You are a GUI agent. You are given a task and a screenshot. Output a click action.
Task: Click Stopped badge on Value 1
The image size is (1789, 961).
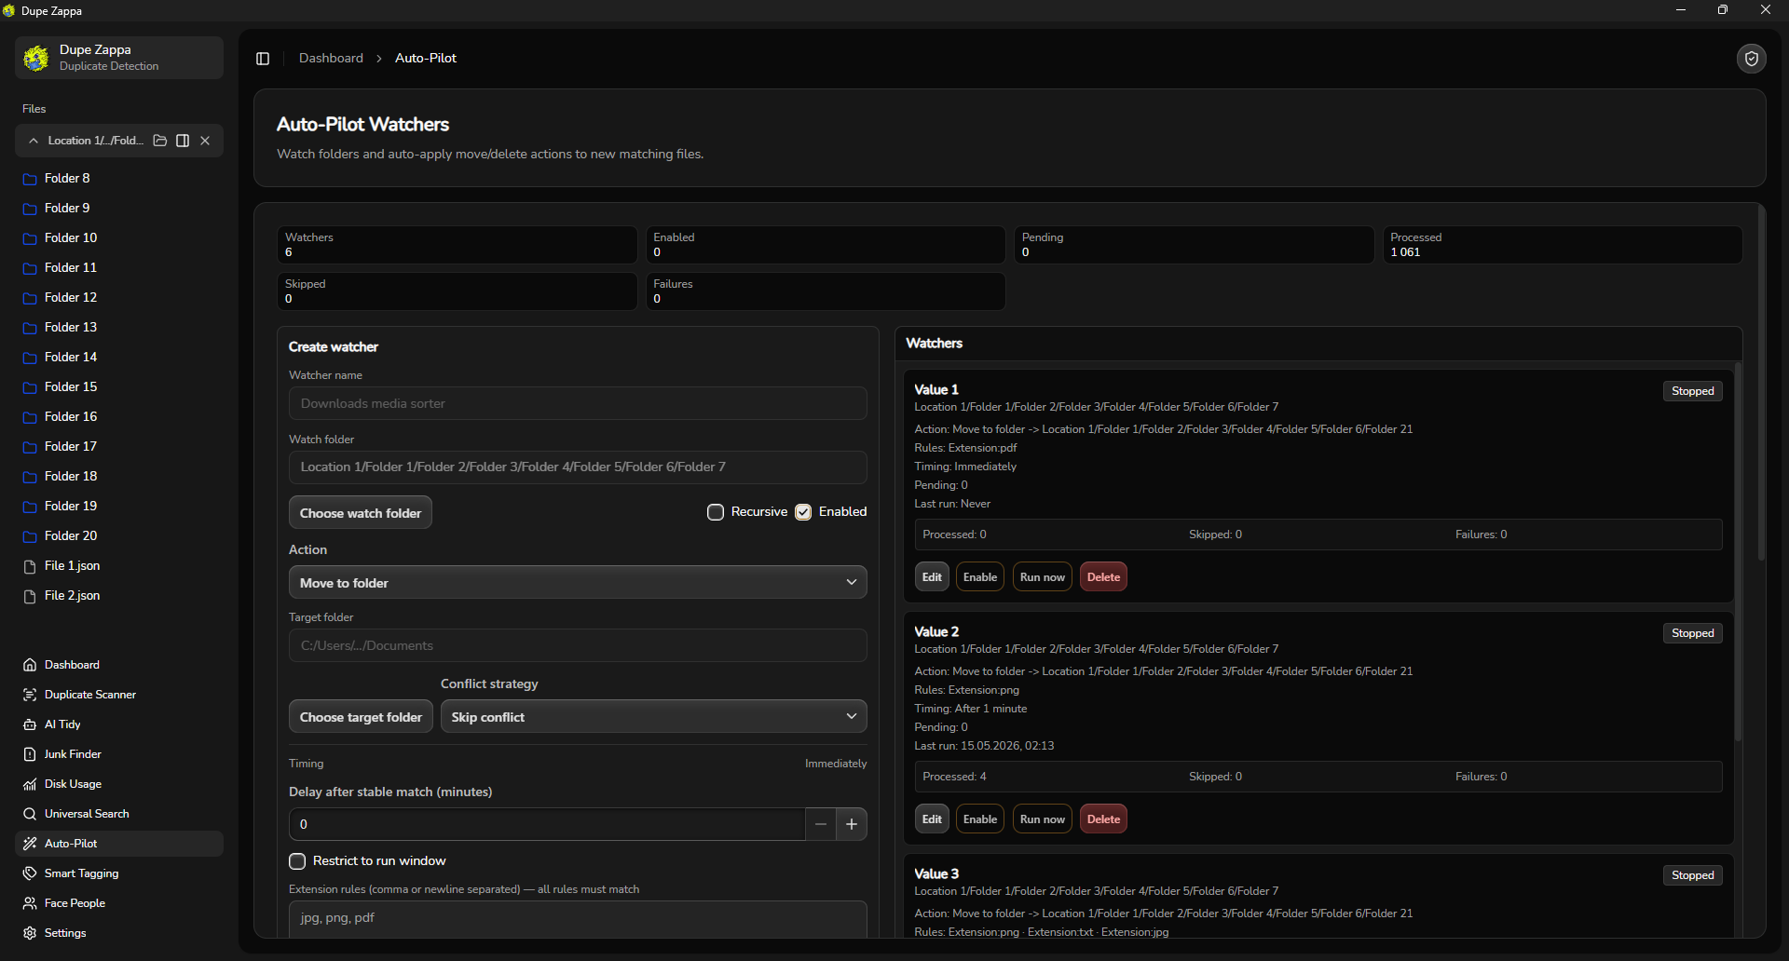click(x=1693, y=391)
